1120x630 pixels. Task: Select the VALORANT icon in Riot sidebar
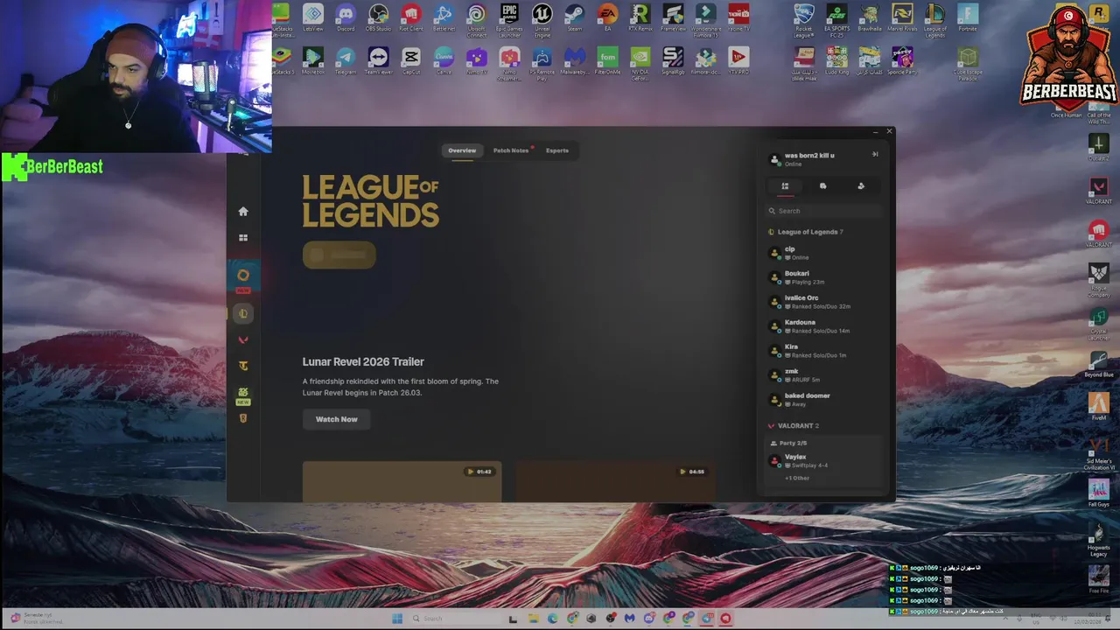(x=243, y=339)
